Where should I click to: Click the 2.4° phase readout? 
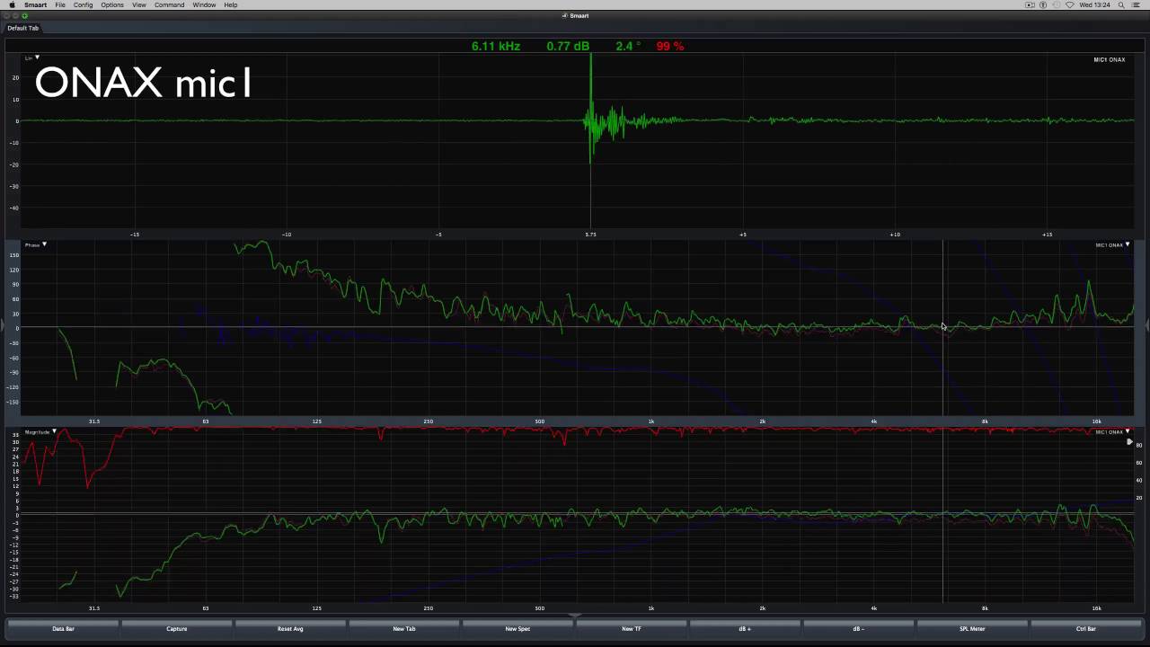click(628, 46)
